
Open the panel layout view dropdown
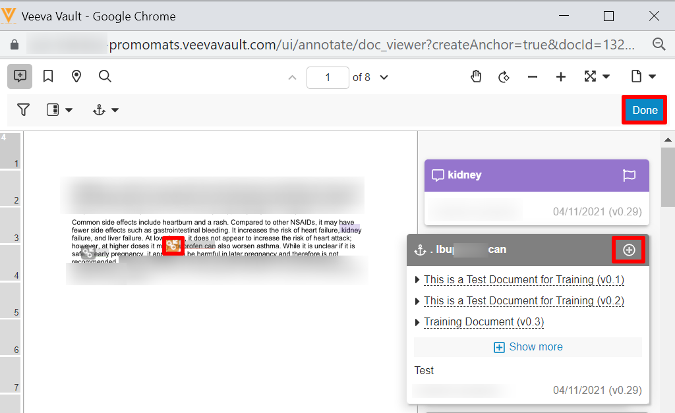point(59,110)
